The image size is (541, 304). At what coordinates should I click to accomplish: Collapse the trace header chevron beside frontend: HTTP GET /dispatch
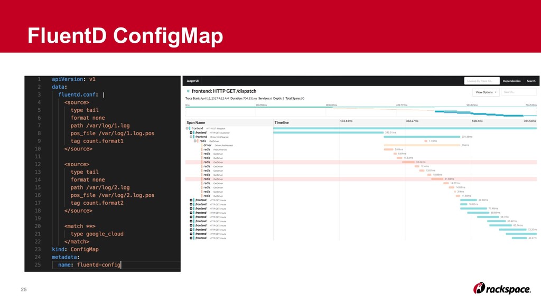pyautogui.click(x=188, y=91)
